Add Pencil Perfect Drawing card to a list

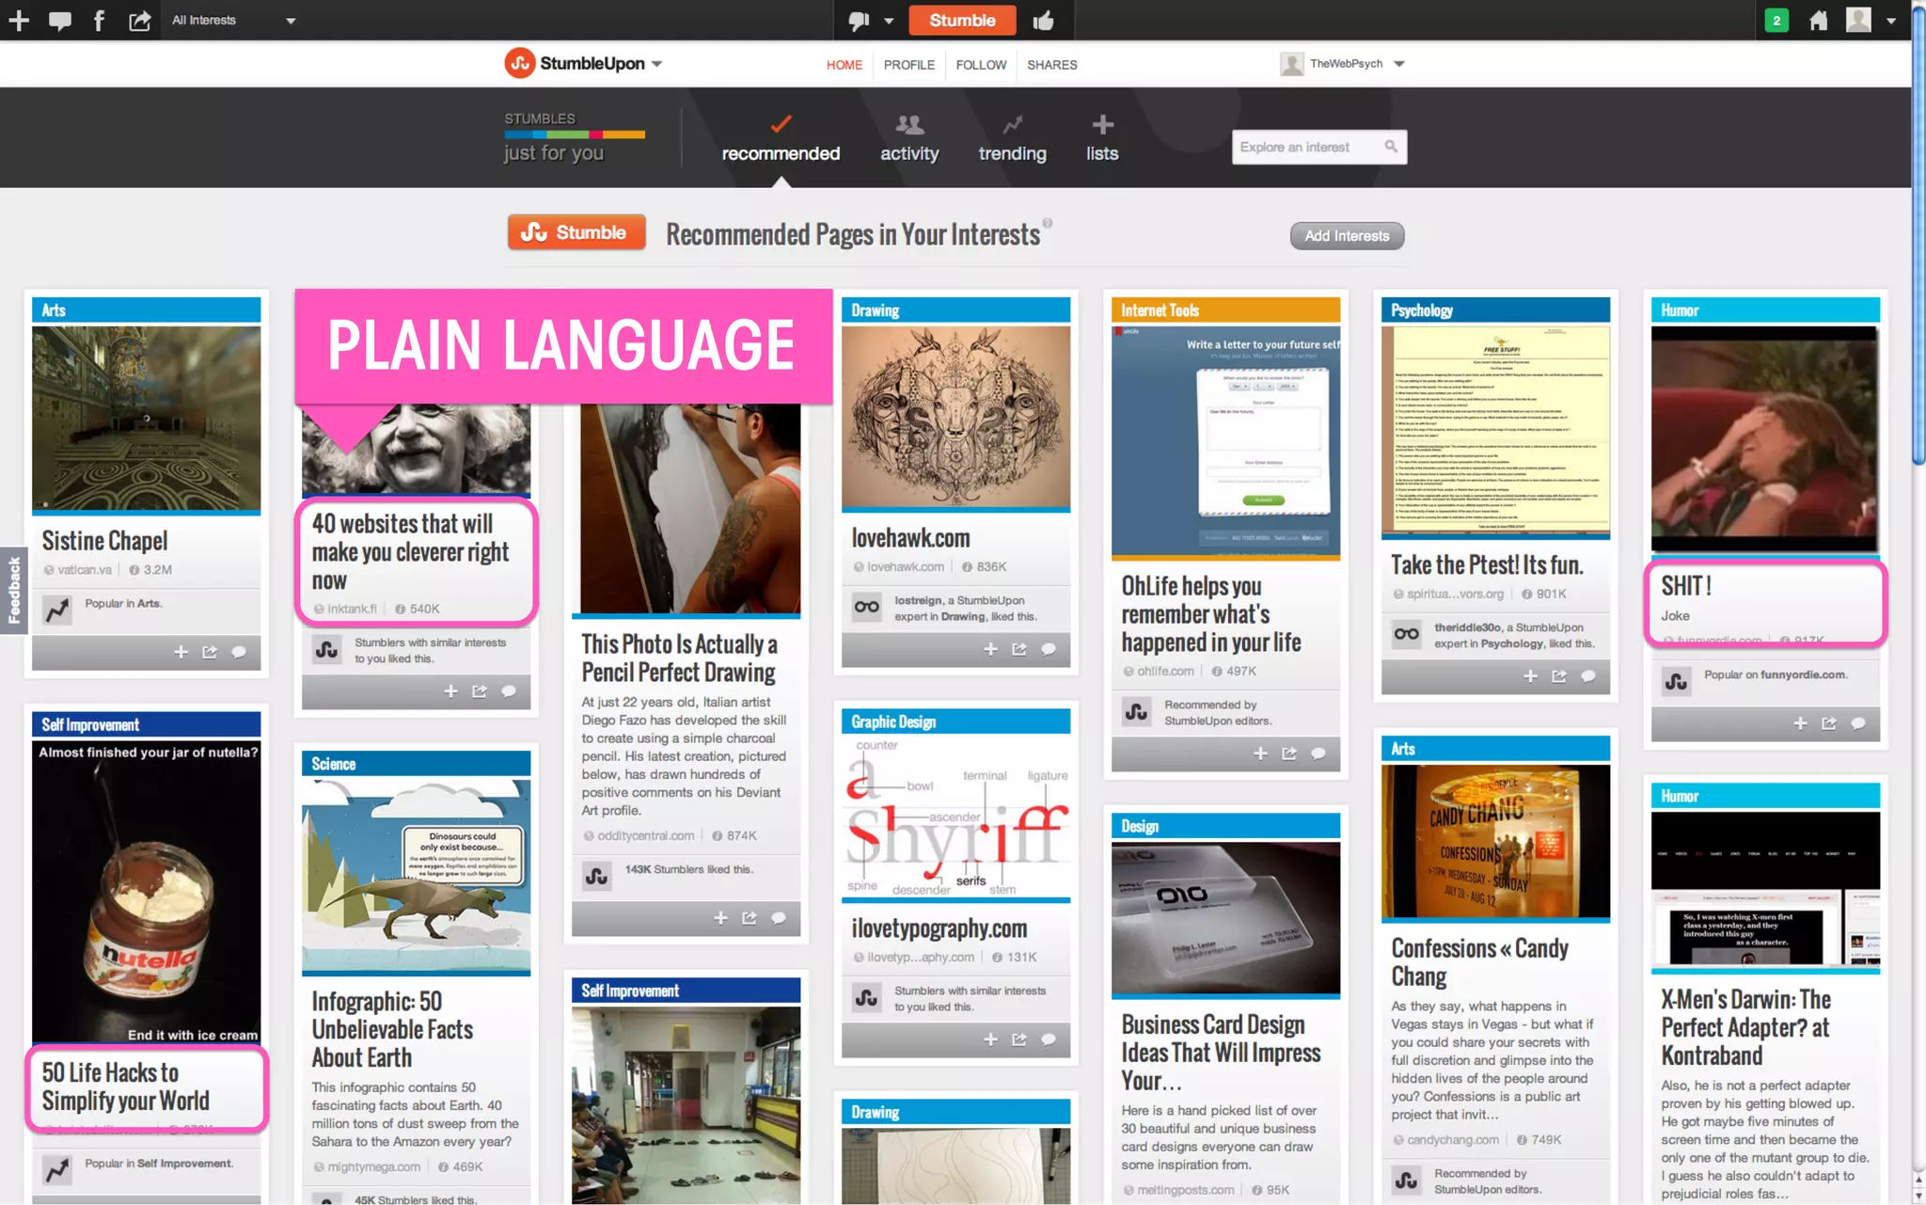pos(720,918)
